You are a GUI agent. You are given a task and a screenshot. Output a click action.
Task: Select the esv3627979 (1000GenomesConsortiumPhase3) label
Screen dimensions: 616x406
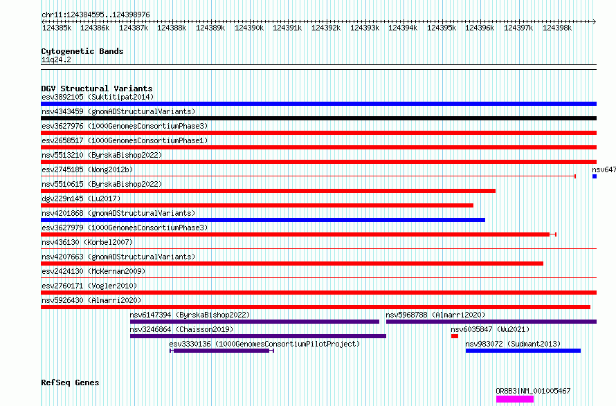tap(125, 228)
